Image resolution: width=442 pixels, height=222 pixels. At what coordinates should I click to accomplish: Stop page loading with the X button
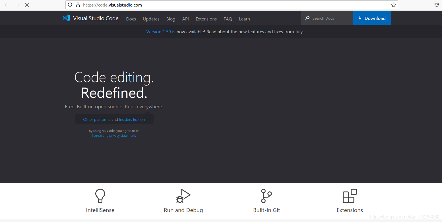coord(27,5)
